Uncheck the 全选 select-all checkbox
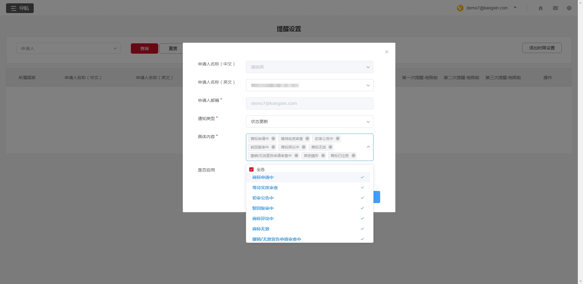583x284 pixels. pos(251,169)
